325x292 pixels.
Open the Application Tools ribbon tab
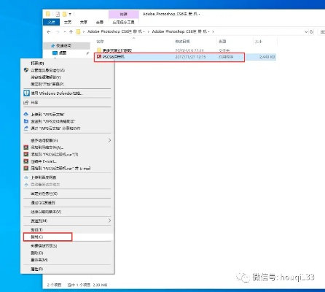tap(123, 22)
